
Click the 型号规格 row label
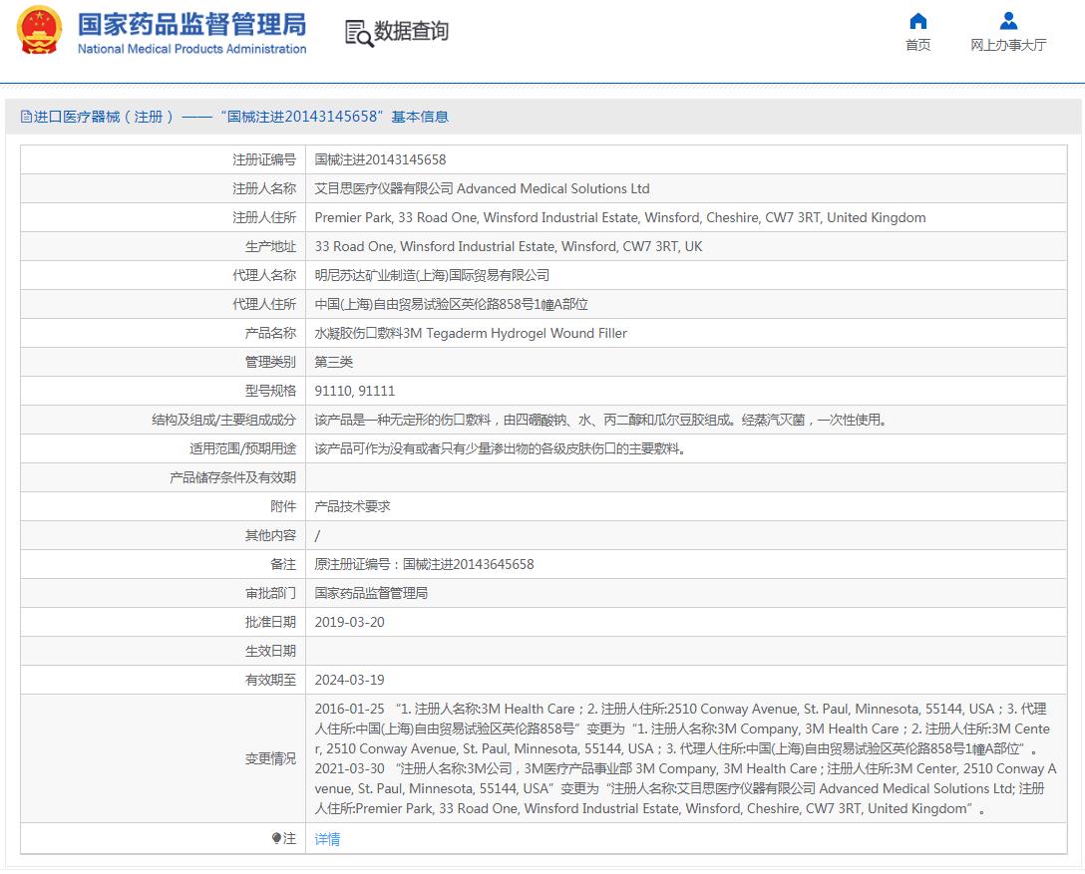tap(270, 392)
